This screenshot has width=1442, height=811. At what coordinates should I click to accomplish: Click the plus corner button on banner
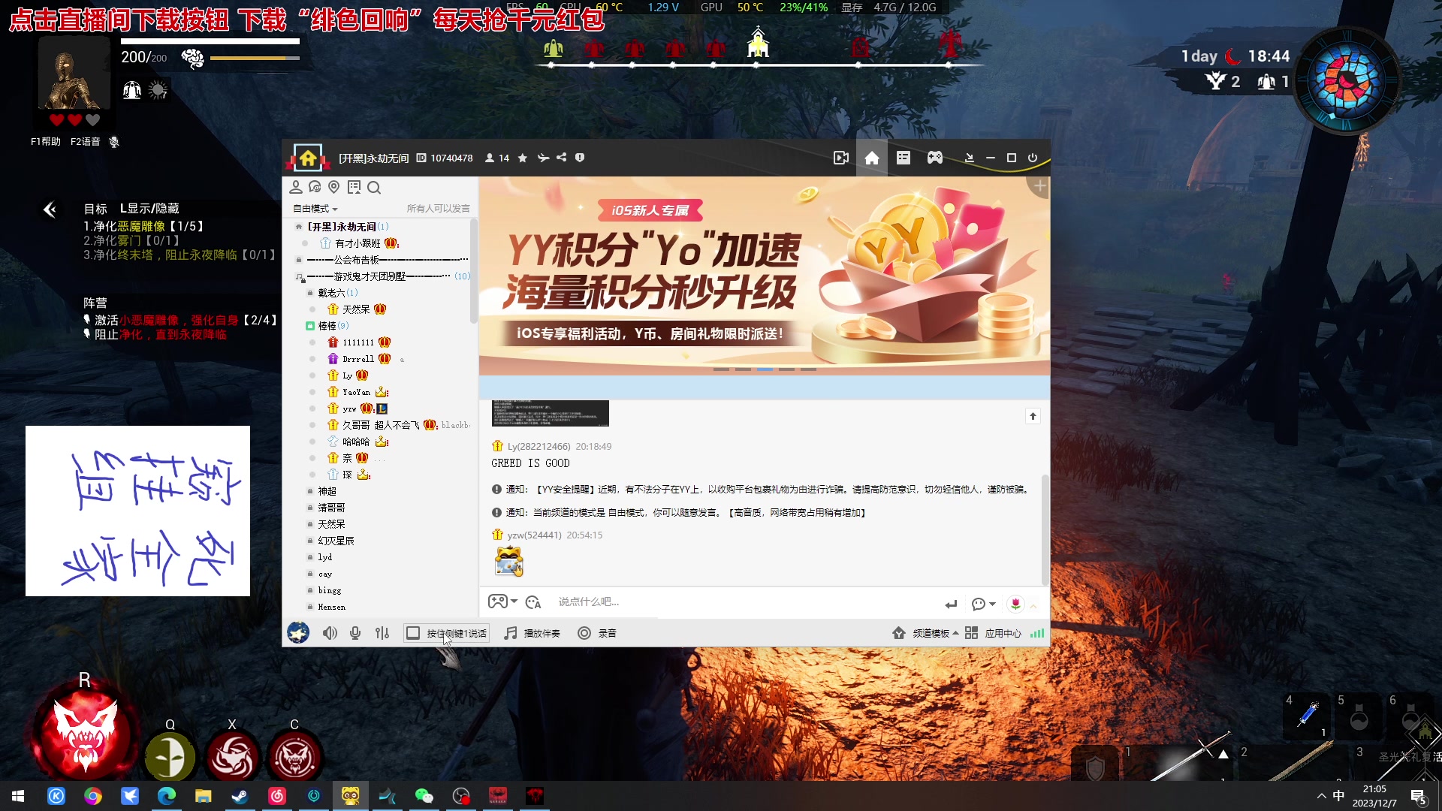1040,185
